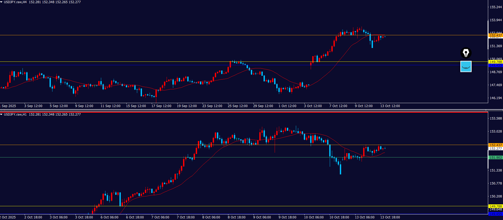
Task: Click the blue smiley face icon
Action: [466, 67]
